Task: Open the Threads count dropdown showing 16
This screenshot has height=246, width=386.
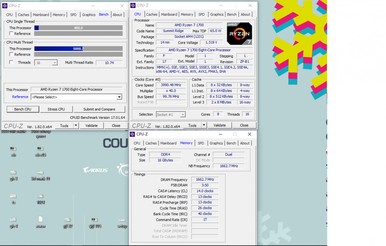Action: point(46,63)
